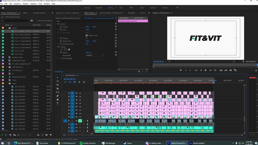The height and width of the screenshot is (145, 258).
Task: Select the Razor tool in the timeline toolbar
Action: [57, 89]
